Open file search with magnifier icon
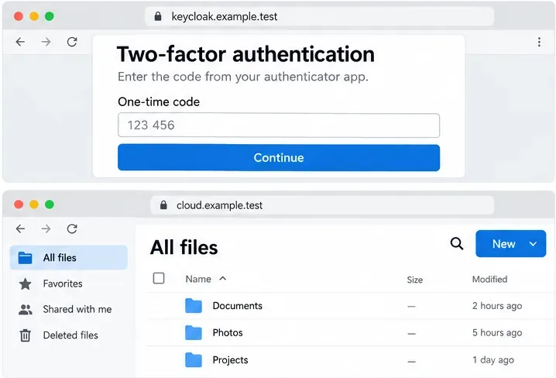The image size is (556, 378). tap(457, 243)
